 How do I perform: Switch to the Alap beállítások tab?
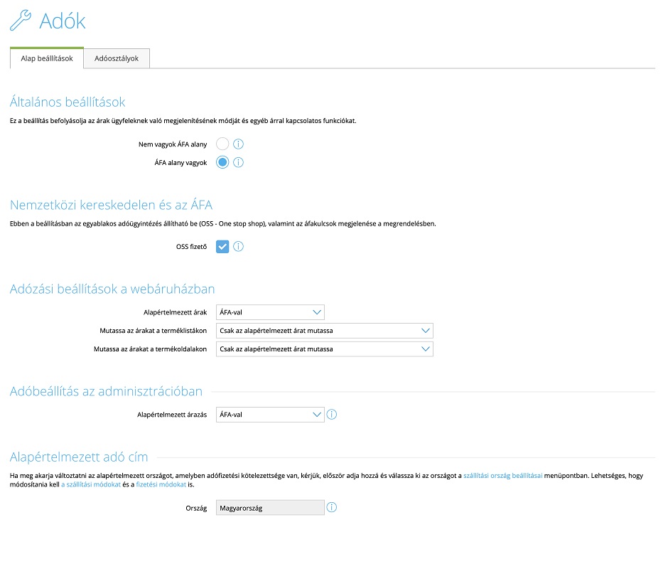47,58
